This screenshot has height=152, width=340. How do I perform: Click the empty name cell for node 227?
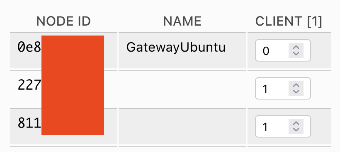point(182,88)
